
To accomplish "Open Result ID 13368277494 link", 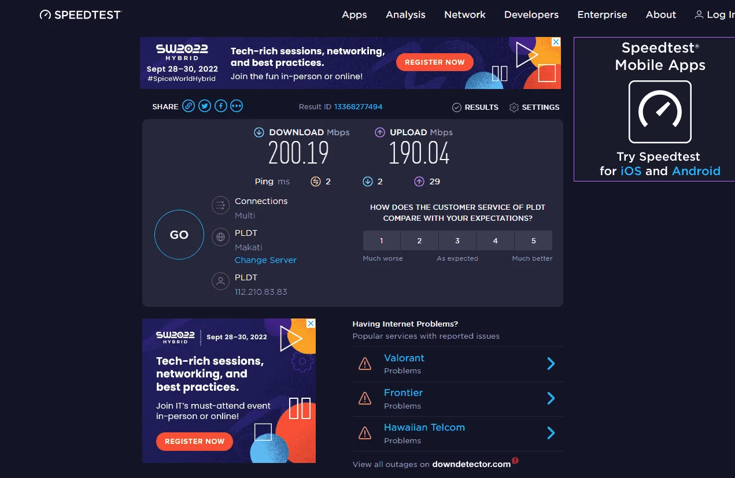I will [358, 107].
